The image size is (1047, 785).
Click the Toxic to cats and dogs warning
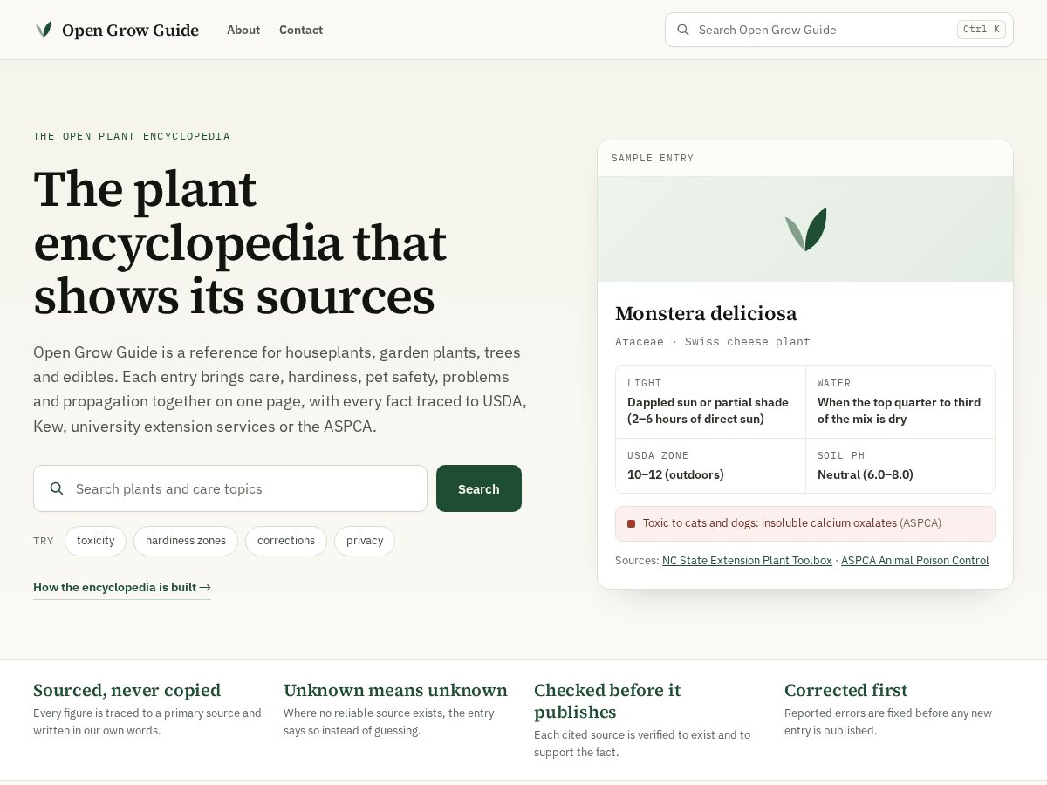pyautogui.click(x=805, y=524)
